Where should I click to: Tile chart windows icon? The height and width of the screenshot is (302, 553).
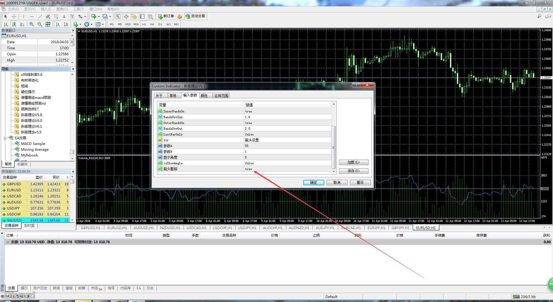tap(48, 24)
